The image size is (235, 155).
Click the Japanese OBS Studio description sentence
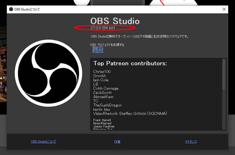pos(140,36)
